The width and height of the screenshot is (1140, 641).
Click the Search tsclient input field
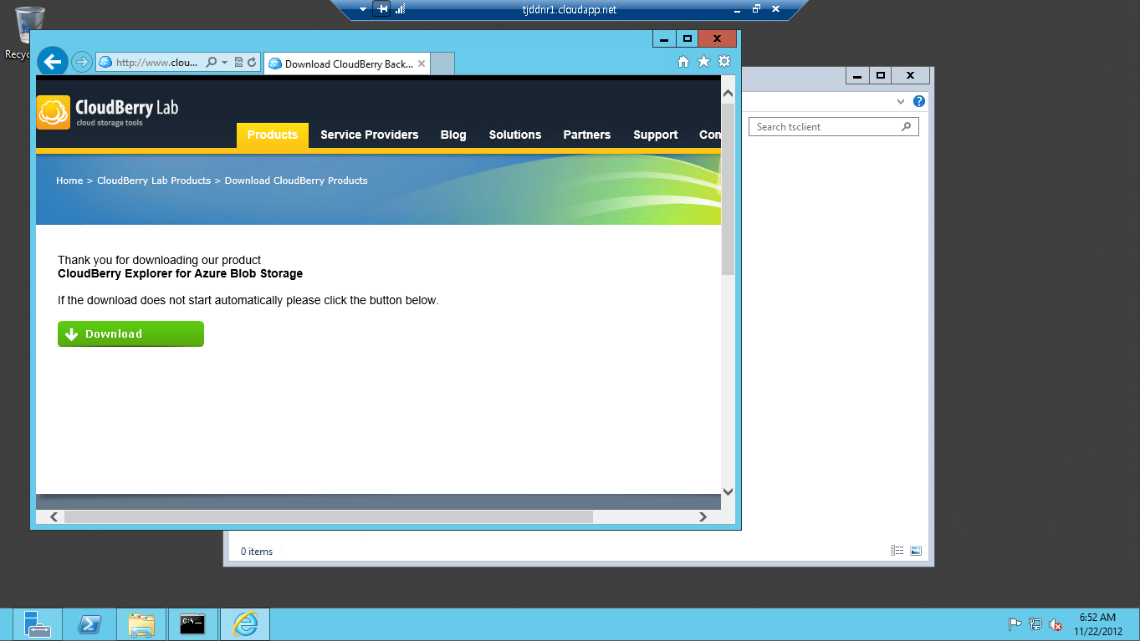(834, 127)
